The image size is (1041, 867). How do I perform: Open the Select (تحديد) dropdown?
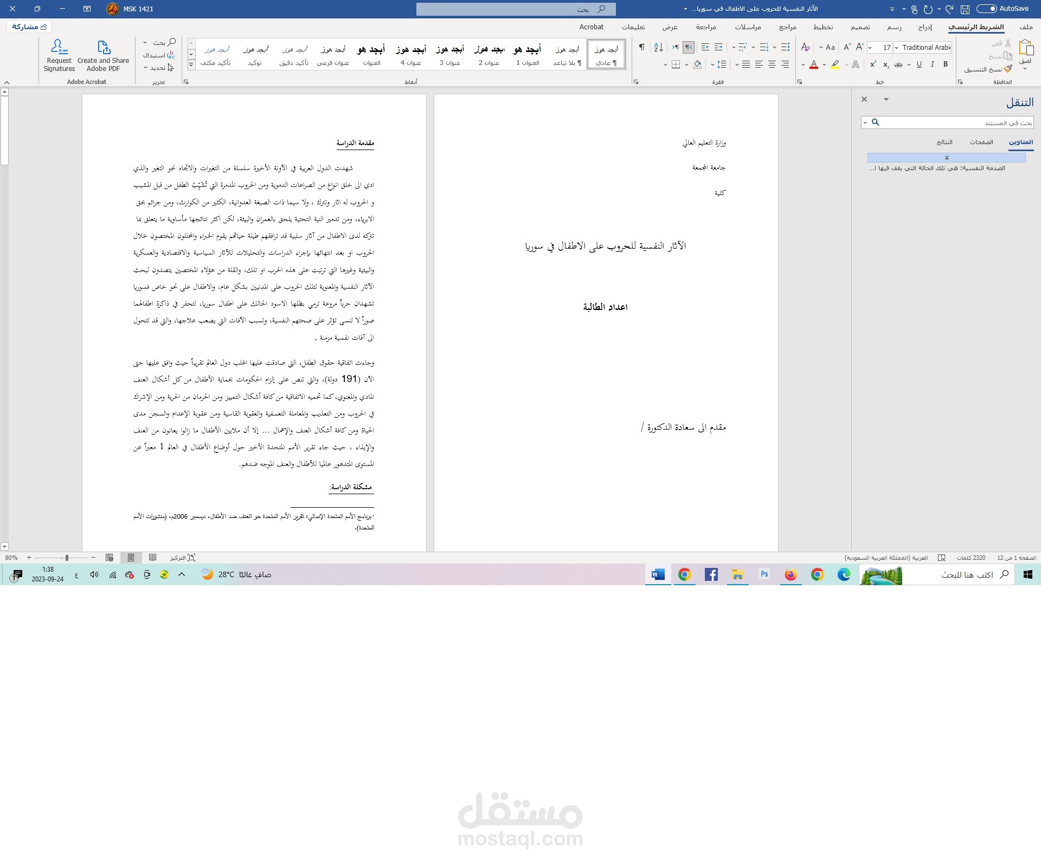159,68
